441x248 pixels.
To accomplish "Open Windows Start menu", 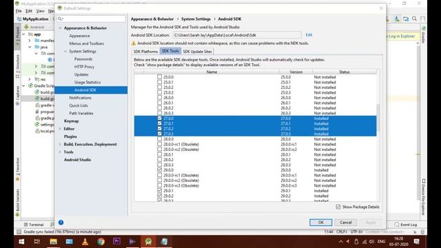I will pyautogui.click(x=21, y=242).
